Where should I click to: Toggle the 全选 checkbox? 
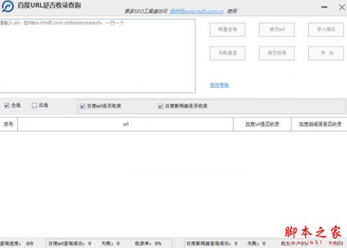(x=7, y=106)
